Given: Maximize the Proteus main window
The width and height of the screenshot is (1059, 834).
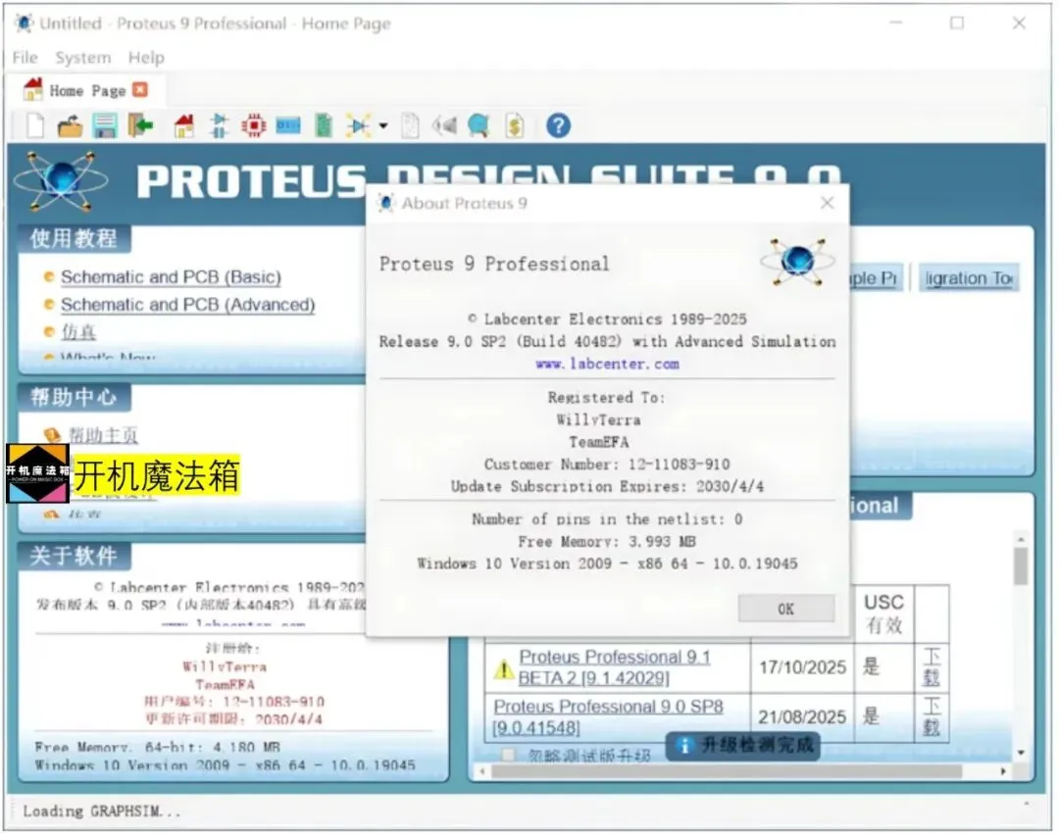Looking at the screenshot, I should 957,23.
